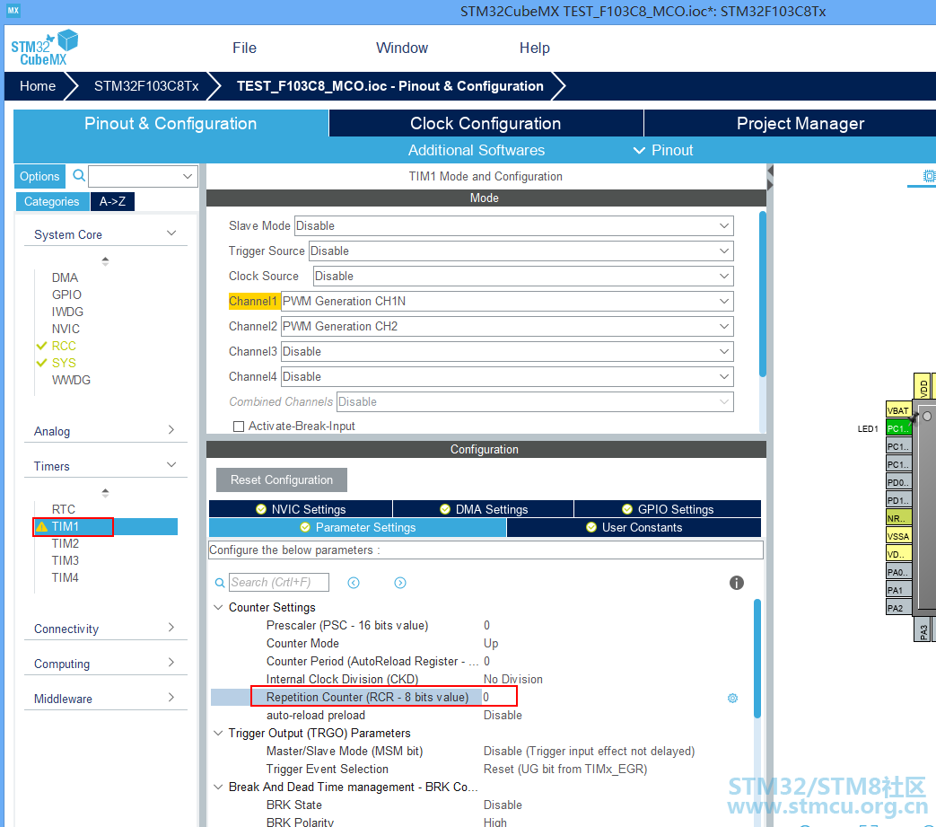936x827 pixels.
Task: Click the parameter Search (Crtl+F) field
Action: pyautogui.click(x=279, y=582)
